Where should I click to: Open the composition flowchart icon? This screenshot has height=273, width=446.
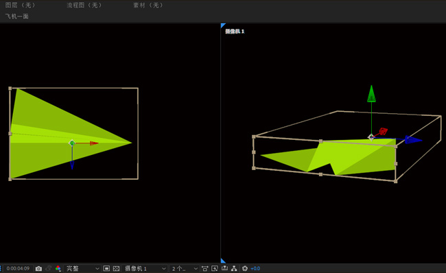[x=234, y=268]
